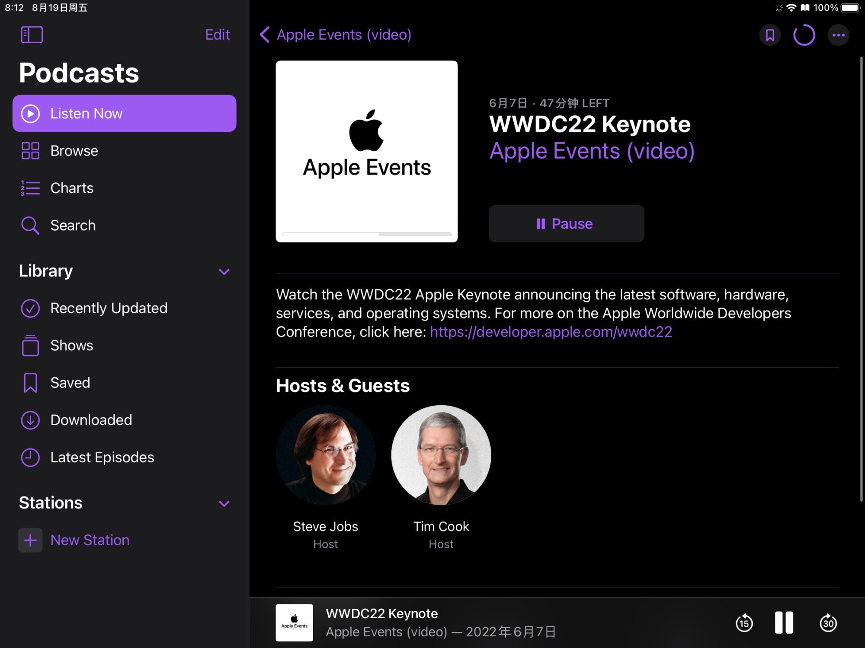Viewport: 865px width, 648px height.
Task: Open Tim Cook's host profile
Action: coord(441,455)
